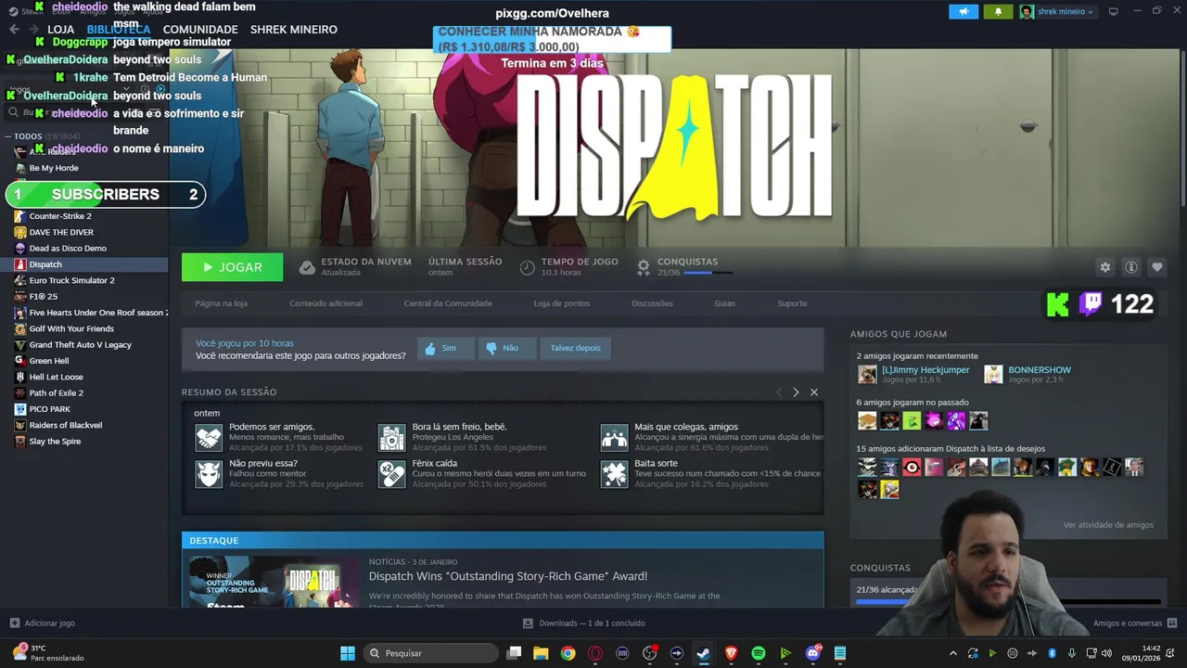This screenshot has height=668, width=1187.
Task: Open shrek mineiro account dropdown
Action: pyautogui.click(x=1057, y=12)
